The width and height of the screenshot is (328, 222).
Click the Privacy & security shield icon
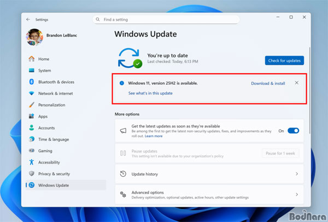tap(32, 173)
